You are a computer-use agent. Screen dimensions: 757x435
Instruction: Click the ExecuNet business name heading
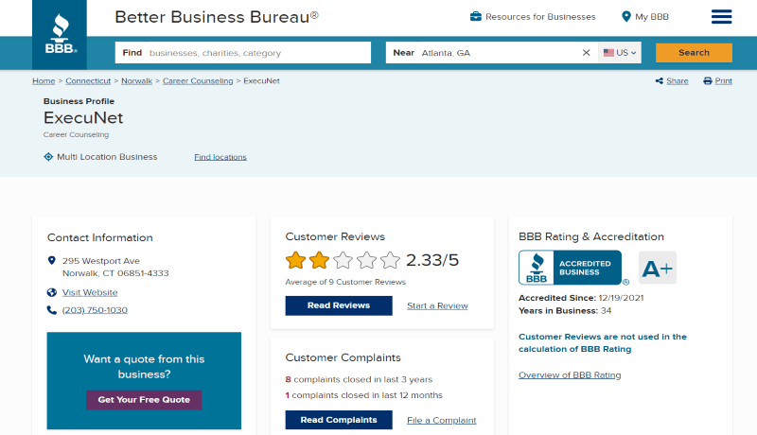[83, 117]
